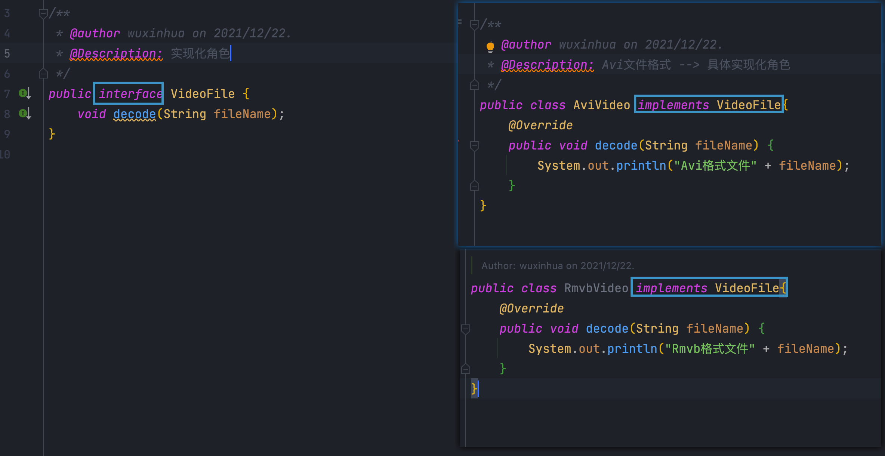The image size is (885, 456).
Task: Collapse the AviVideo decode method body
Action: point(474,145)
